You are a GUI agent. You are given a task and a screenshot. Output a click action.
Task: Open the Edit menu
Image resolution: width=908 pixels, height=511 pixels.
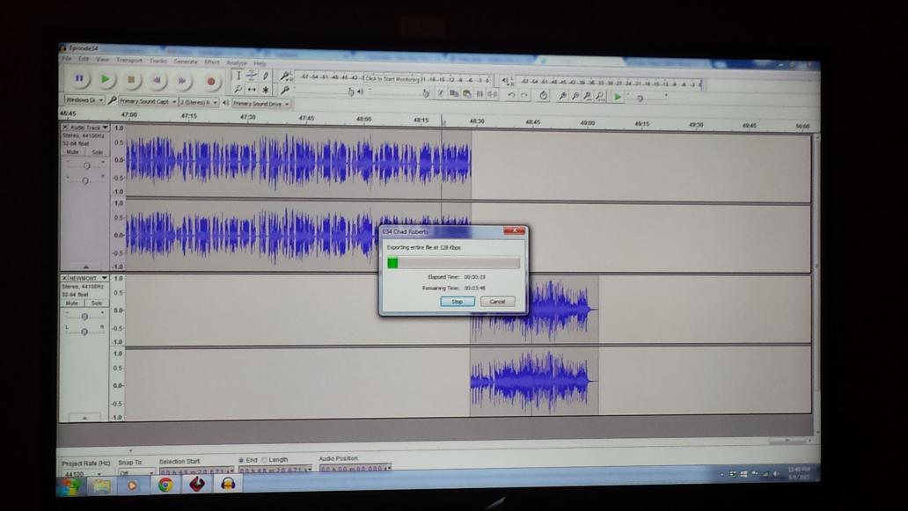pyautogui.click(x=84, y=59)
